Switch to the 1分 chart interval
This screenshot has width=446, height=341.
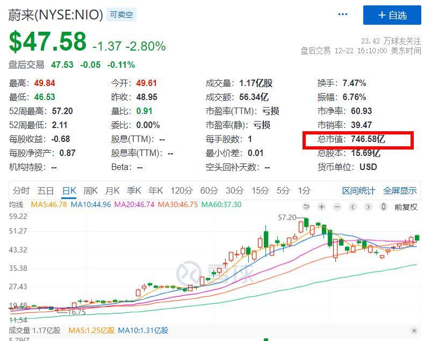(304, 190)
